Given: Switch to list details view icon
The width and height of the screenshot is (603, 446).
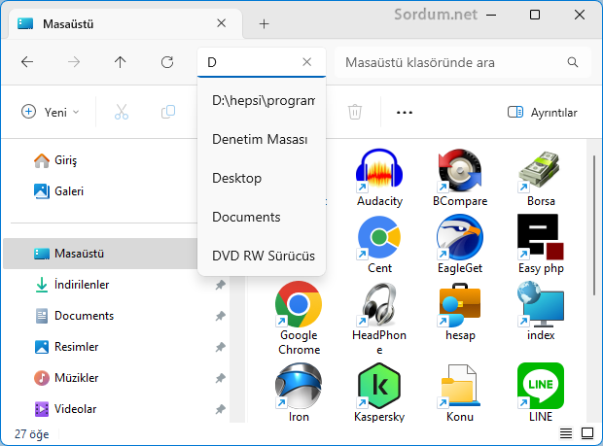Looking at the screenshot, I should [566, 433].
